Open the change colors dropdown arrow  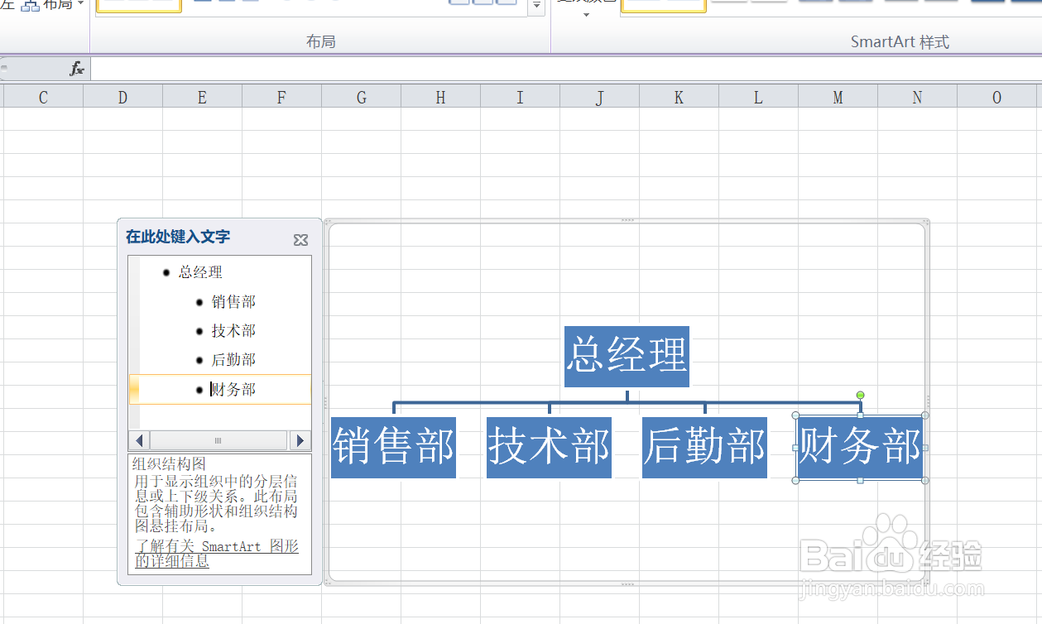[x=586, y=14]
